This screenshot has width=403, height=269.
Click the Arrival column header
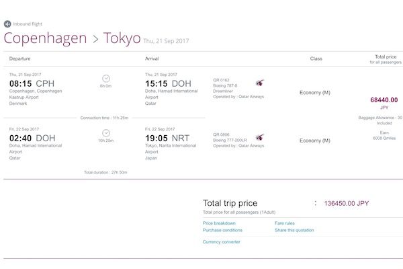pos(152,59)
